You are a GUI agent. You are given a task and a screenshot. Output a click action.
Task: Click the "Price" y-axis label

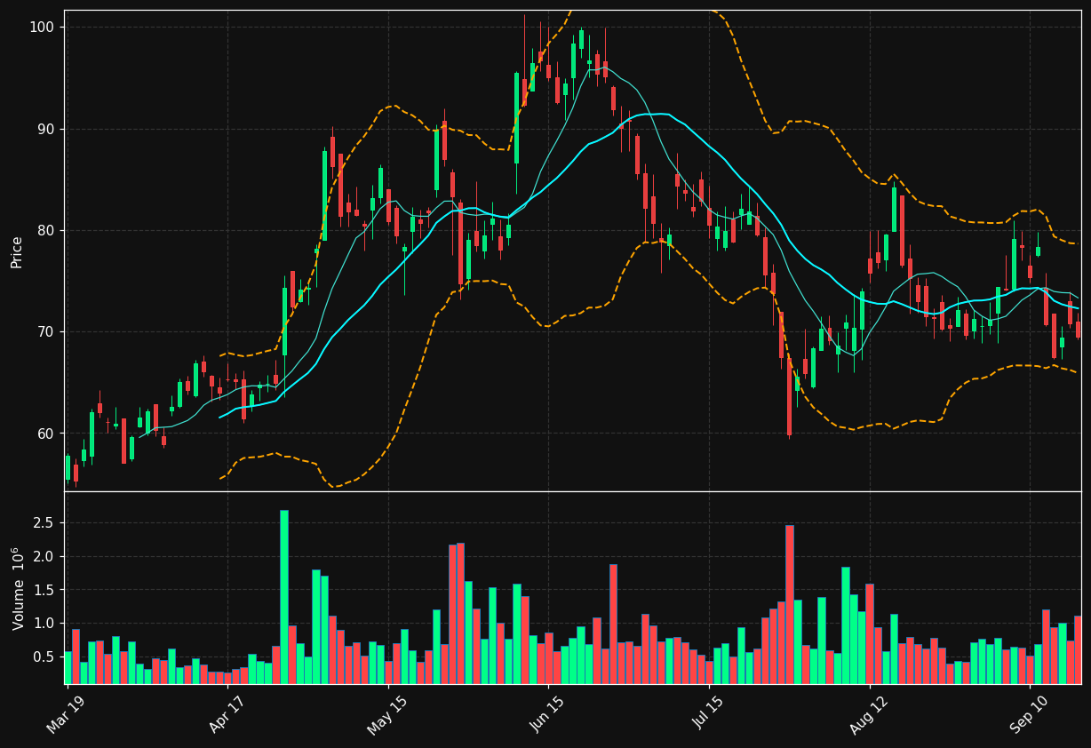point(17,252)
